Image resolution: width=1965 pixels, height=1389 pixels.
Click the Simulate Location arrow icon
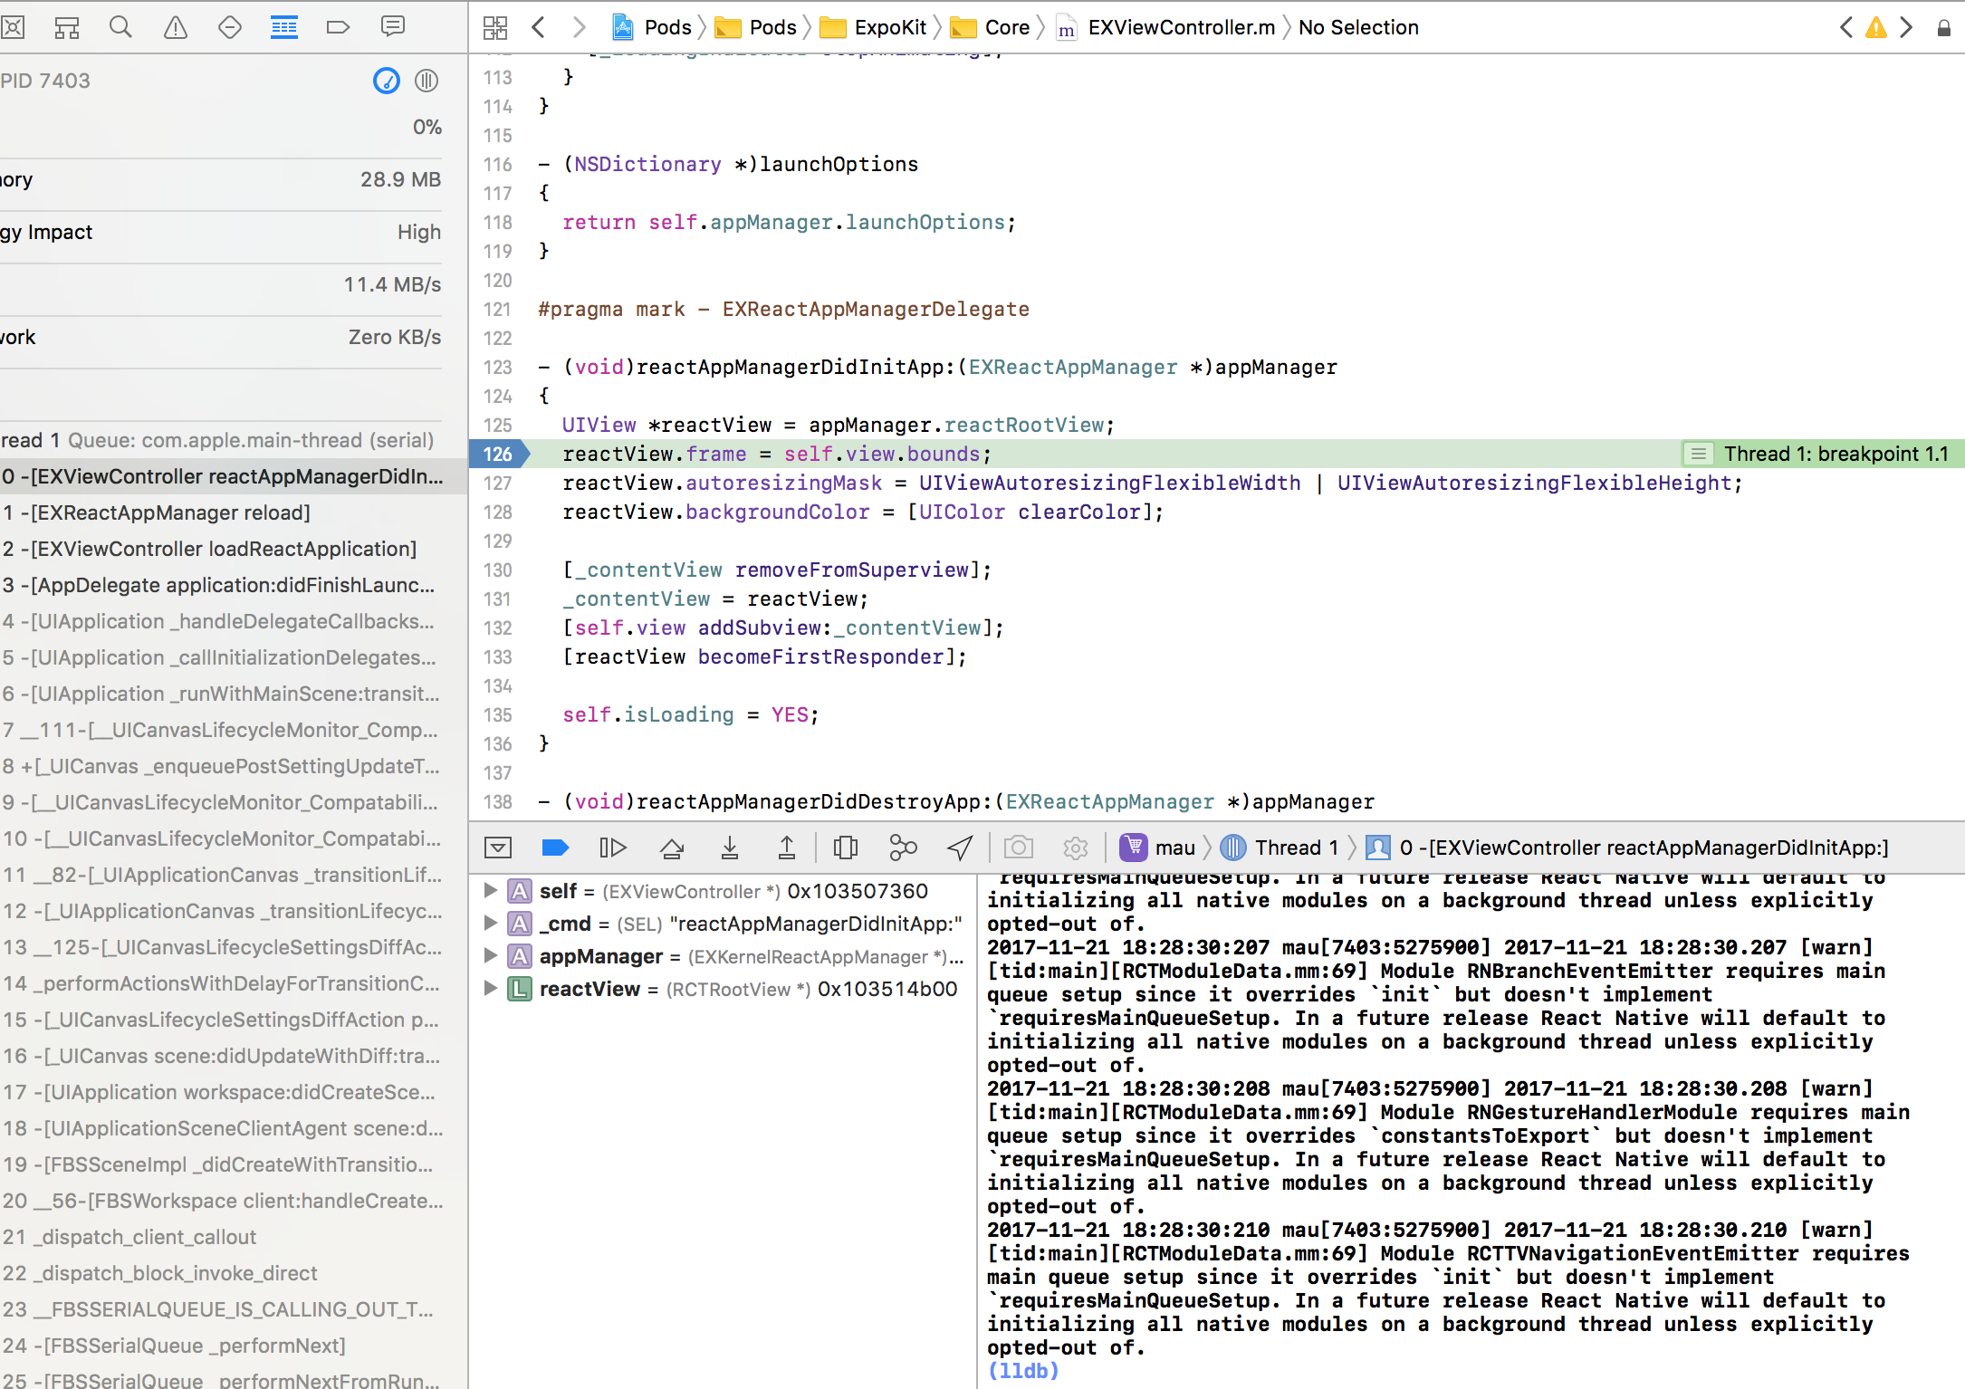(958, 848)
